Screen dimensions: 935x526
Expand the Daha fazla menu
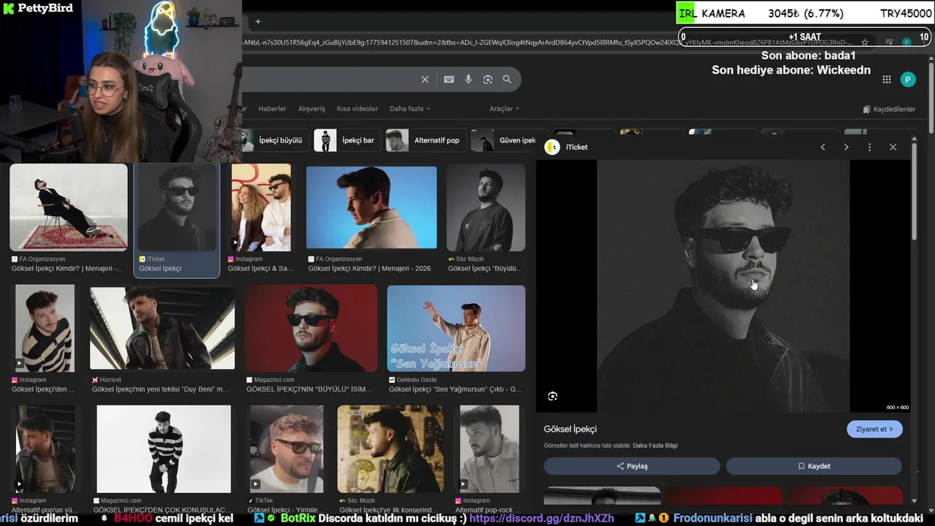coord(410,109)
